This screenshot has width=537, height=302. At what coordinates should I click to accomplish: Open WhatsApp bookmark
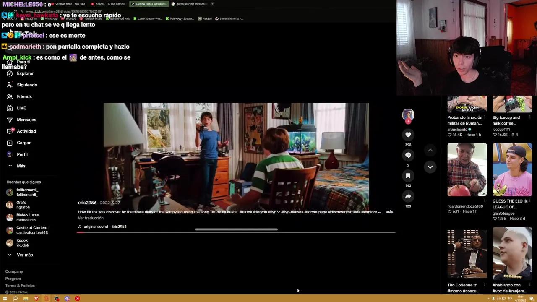49,18
